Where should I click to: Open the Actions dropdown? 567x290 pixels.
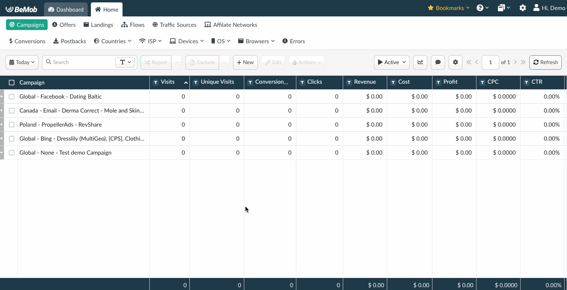coord(307,62)
